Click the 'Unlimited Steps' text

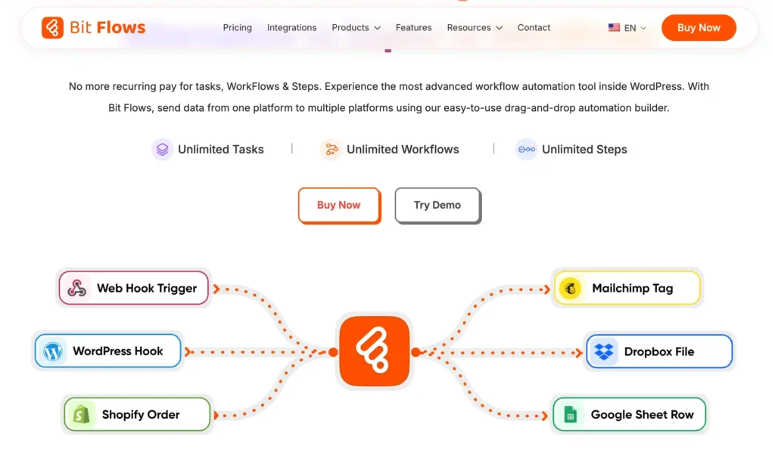(584, 149)
